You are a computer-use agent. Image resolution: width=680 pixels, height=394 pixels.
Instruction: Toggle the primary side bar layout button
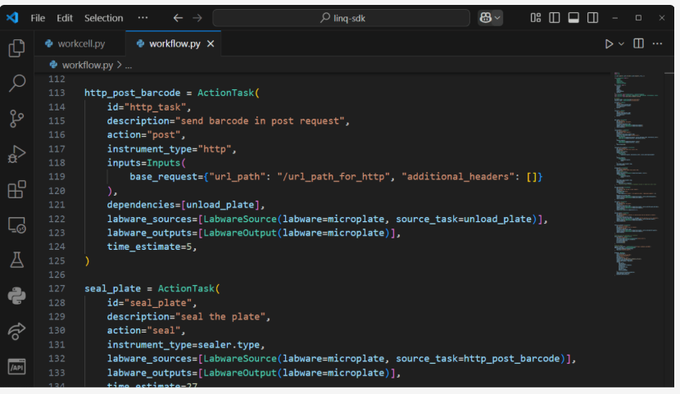555,17
